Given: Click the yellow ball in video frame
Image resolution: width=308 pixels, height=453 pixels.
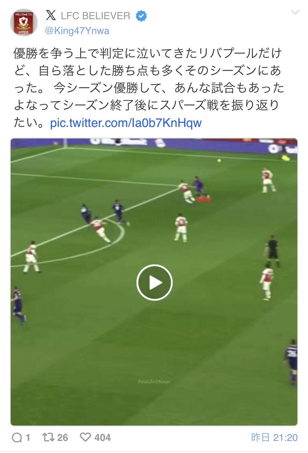Looking at the screenshot, I should 219,160.
